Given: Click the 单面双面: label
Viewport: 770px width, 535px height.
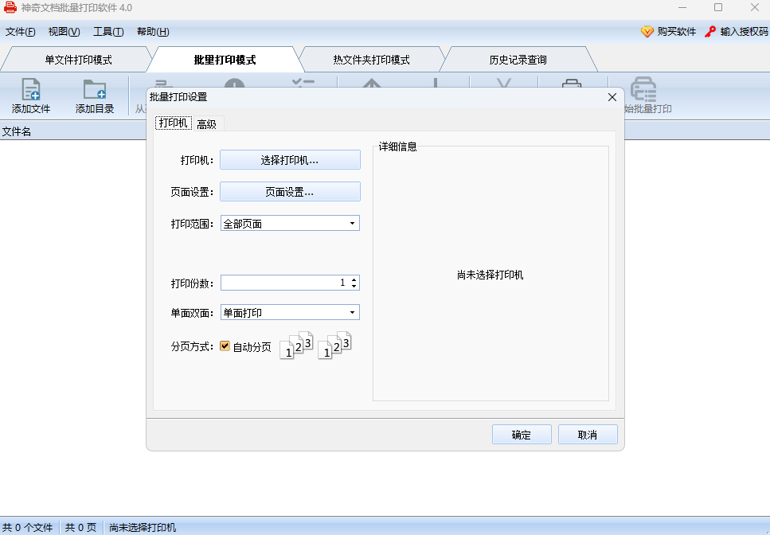Looking at the screenshot, I should pos(192,313).
